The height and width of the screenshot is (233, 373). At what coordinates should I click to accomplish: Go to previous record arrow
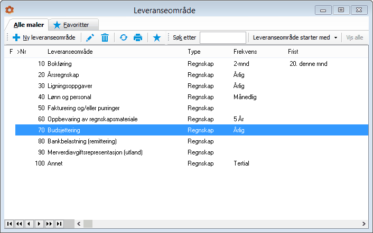coord(29,224)
